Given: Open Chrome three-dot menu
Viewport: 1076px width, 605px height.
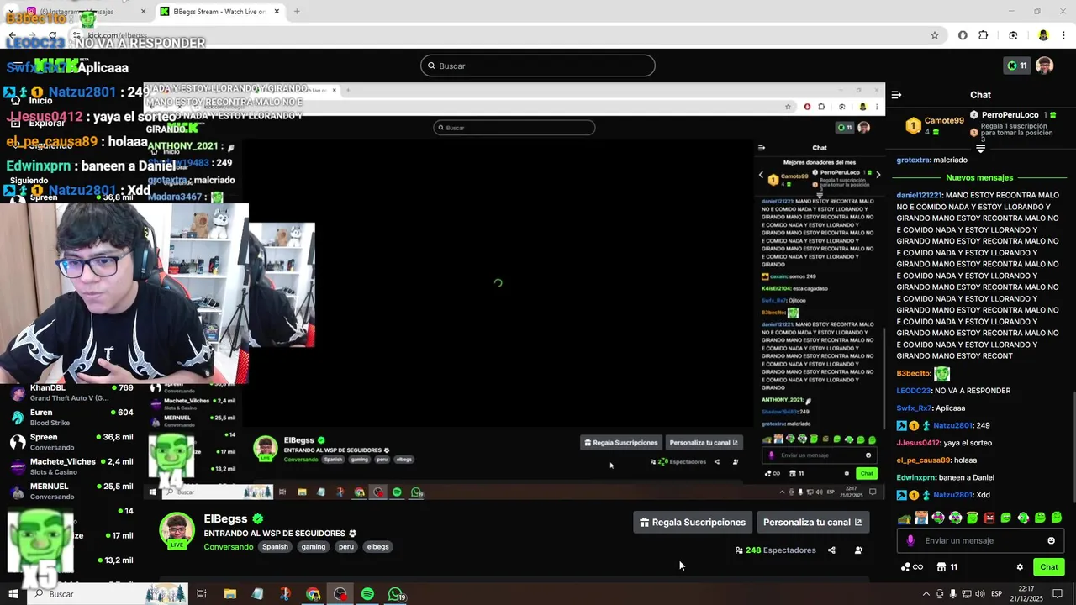Looking at the screenshot, I should point(1063,35).
